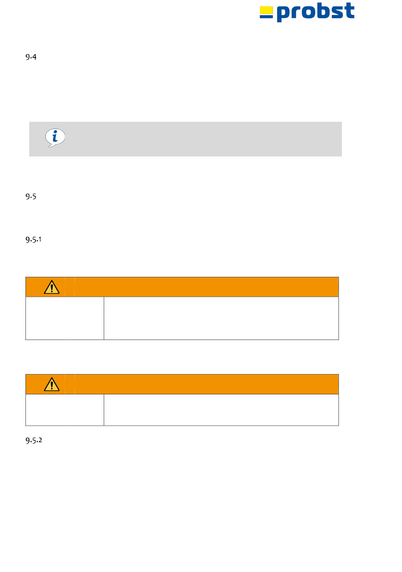Click empty space between the two warning tables
402x572 pixels.
pyautogui.click(x=182, y=357)
